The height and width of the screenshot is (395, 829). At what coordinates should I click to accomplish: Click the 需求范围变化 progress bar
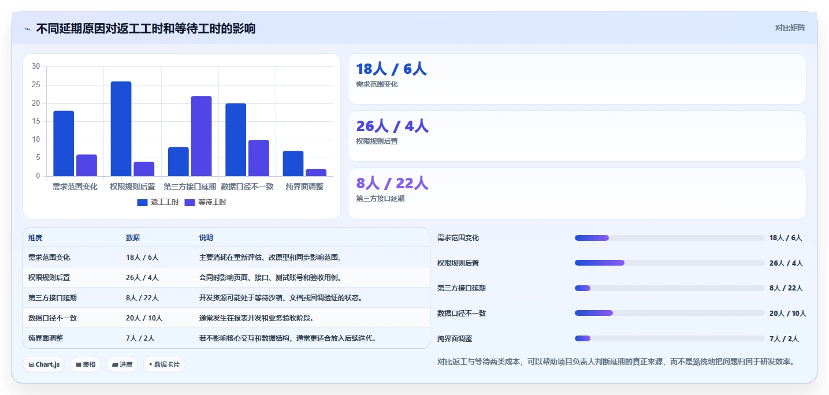[670, 238]
